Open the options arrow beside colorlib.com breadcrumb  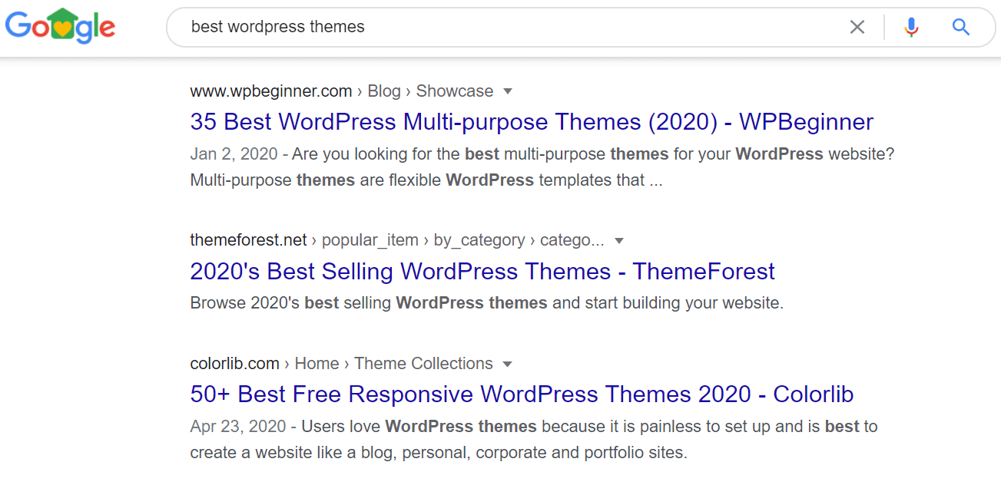(x=508, y=364)
